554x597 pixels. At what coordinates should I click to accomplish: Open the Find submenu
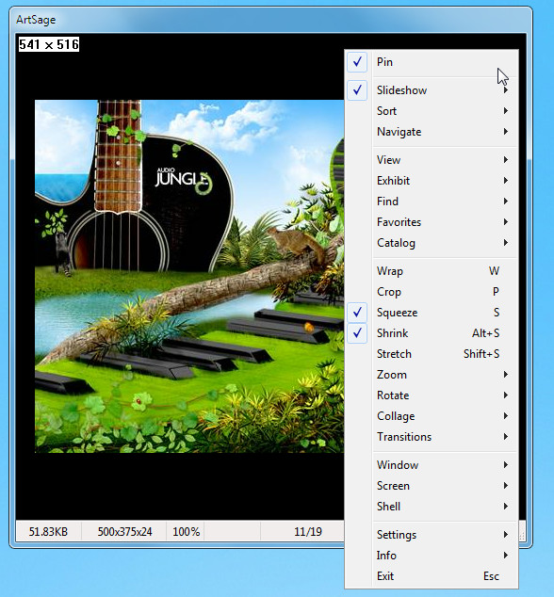coord(432,201)
